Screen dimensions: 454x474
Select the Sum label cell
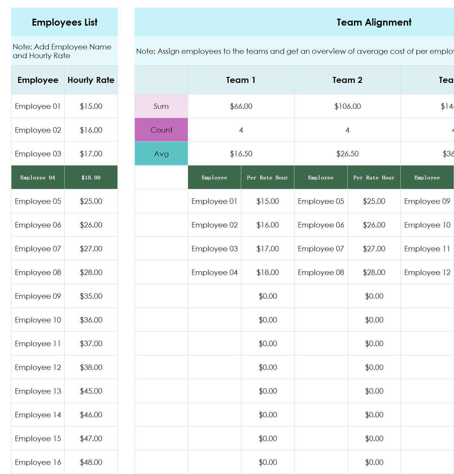[x=161, y=106]
